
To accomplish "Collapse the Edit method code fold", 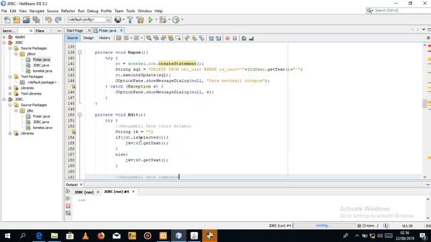I will point(79,115).
